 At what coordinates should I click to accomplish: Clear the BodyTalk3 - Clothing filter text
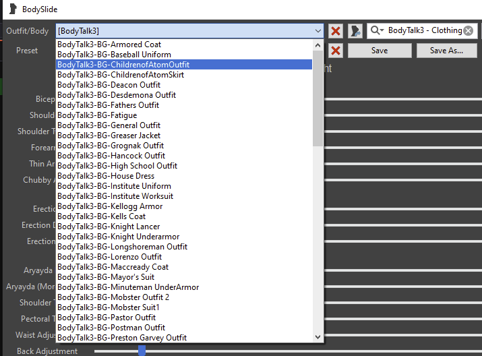(468, 31)
